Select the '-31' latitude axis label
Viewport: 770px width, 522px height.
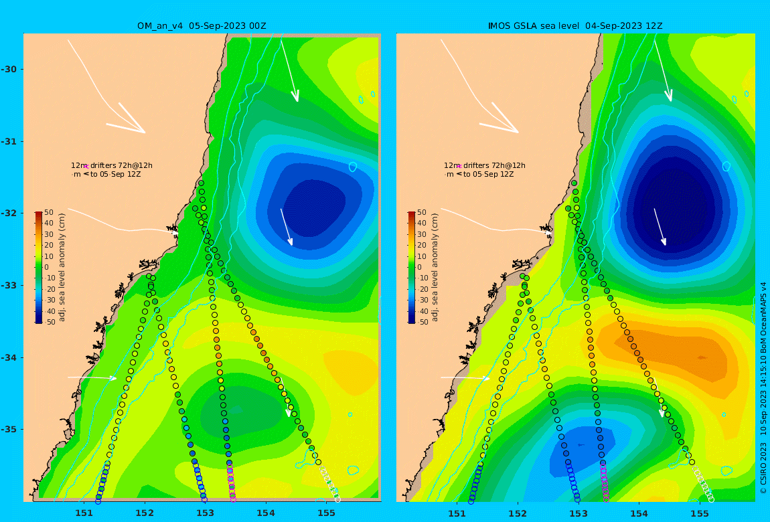pos(9,142)
